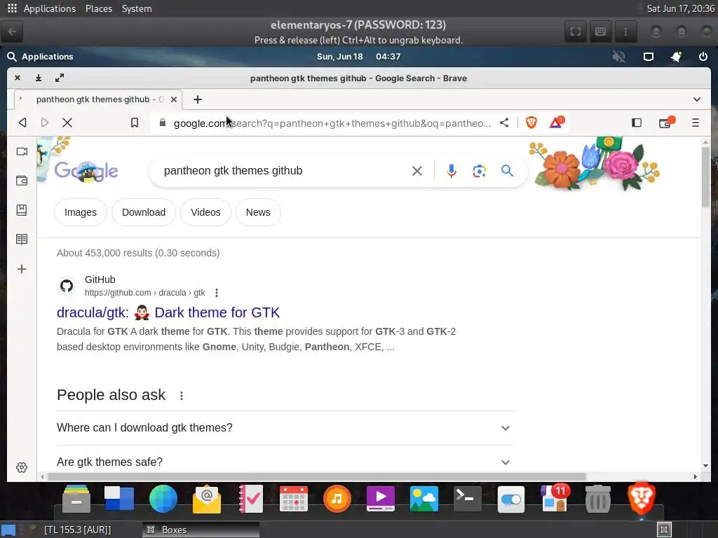Open reading list in sidebar
Viewport: 718px width, 538px height.
click(22, 240)
